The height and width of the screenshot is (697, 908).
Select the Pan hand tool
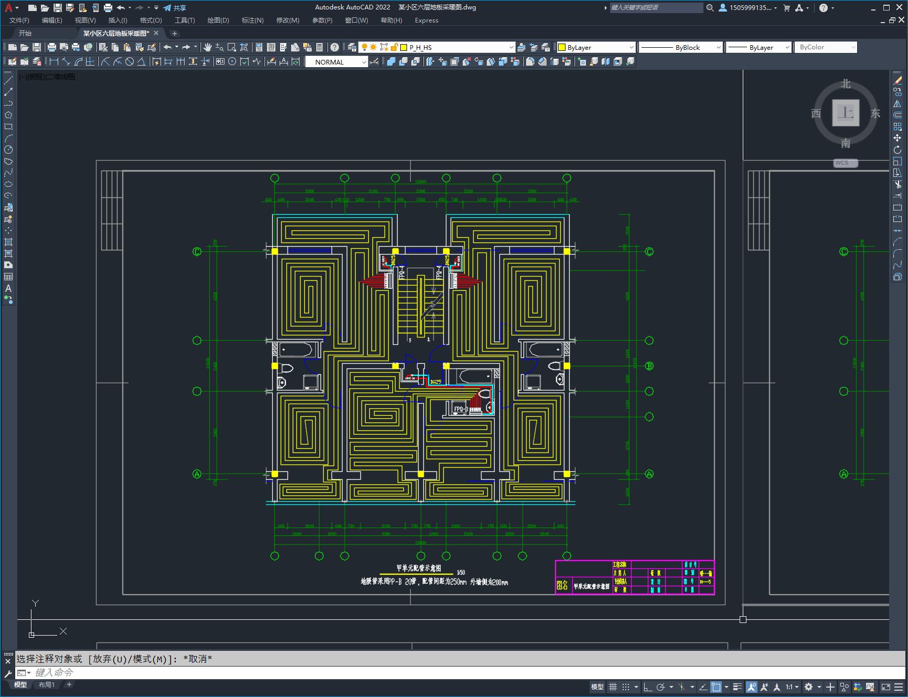pos(208,47)
